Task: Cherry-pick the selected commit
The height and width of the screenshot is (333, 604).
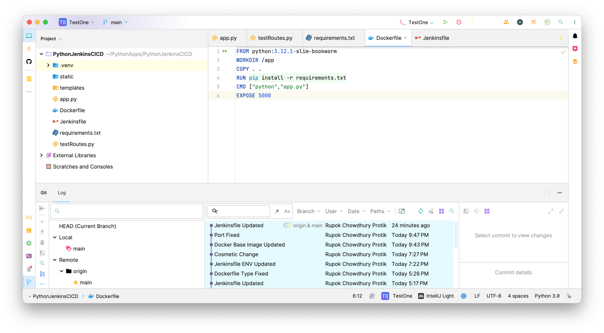Action: coord(431,211)
